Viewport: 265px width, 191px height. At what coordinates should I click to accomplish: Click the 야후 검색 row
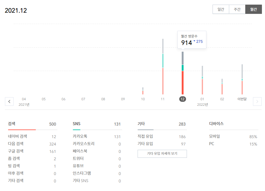pos(32,173)
